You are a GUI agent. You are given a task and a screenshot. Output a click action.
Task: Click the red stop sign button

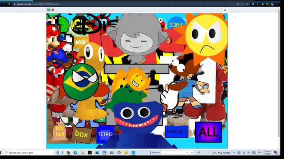click(x=53, y=10)
